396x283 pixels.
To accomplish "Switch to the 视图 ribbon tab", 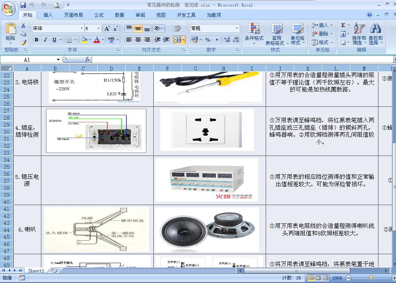I will [161, 15].
